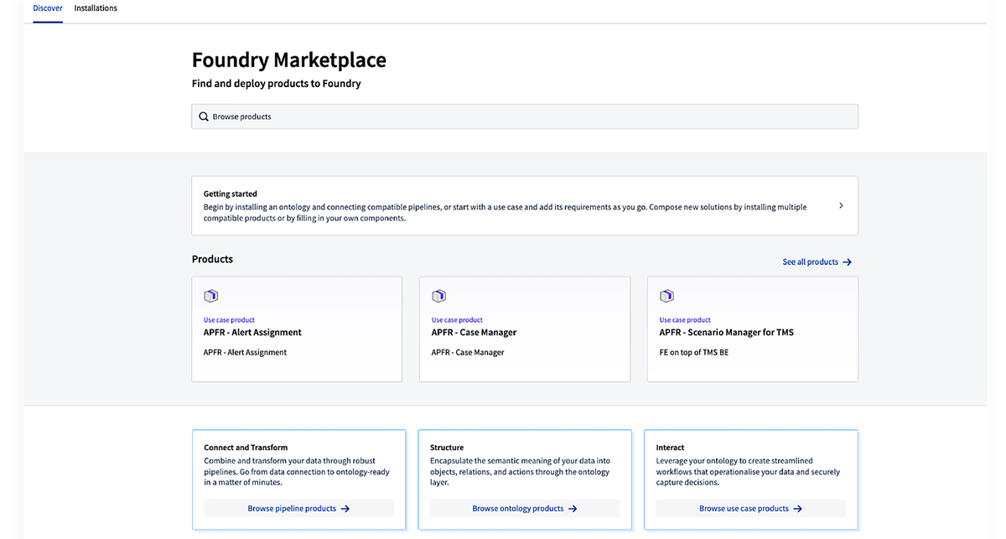Click arrow icon in Browse use case products
The width and height of the screenshot is (1006, 539).
[798, 509]
